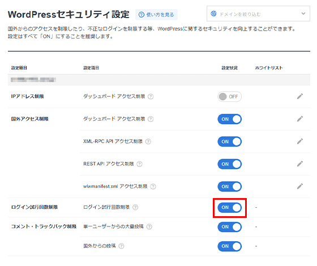Toggle ログイン試行回数制限 switch
This screenshot has width=317, height=266.
pos(229,207)
